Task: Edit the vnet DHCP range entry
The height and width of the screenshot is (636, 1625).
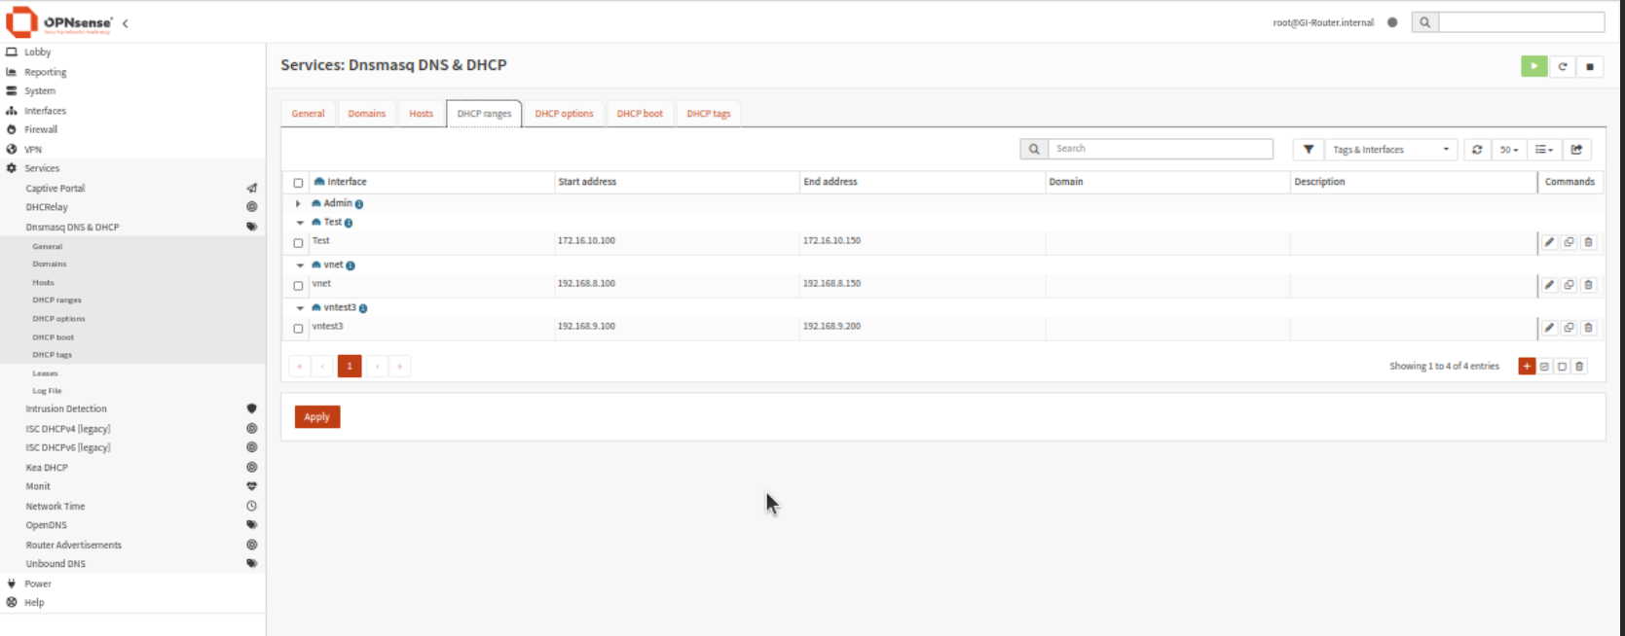Action: 1549,285
